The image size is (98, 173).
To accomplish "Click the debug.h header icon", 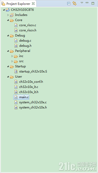I will (x=16, y=46).
